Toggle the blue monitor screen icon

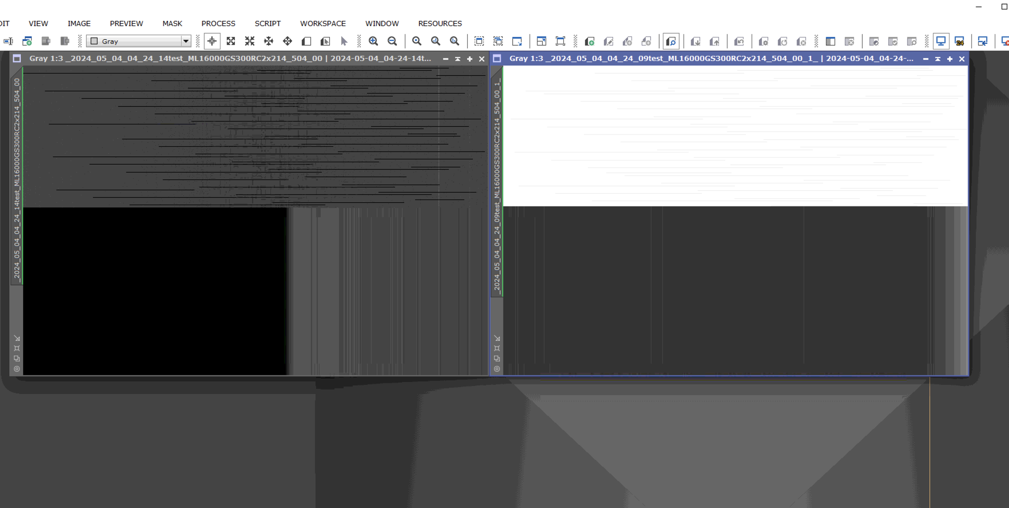pyautogui.click(x=940, y=41)
